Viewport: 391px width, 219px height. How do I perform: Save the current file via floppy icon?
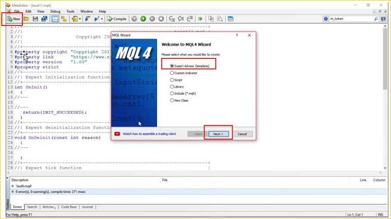(x=35, y=19)
